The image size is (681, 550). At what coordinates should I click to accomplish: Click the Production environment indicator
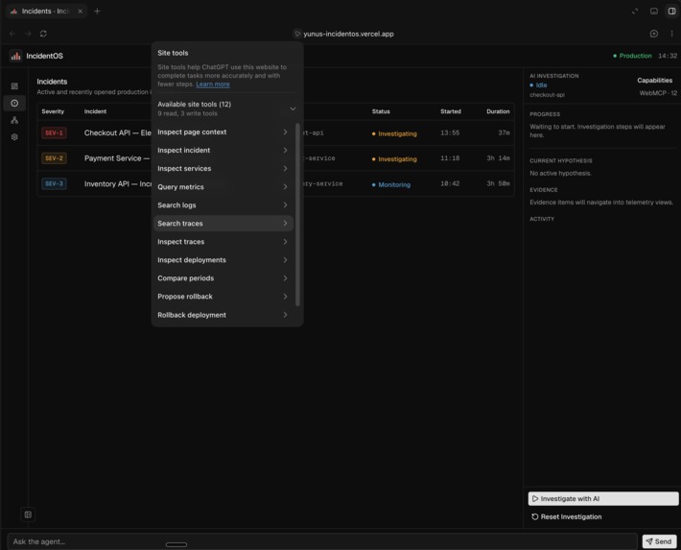point(632,56)
